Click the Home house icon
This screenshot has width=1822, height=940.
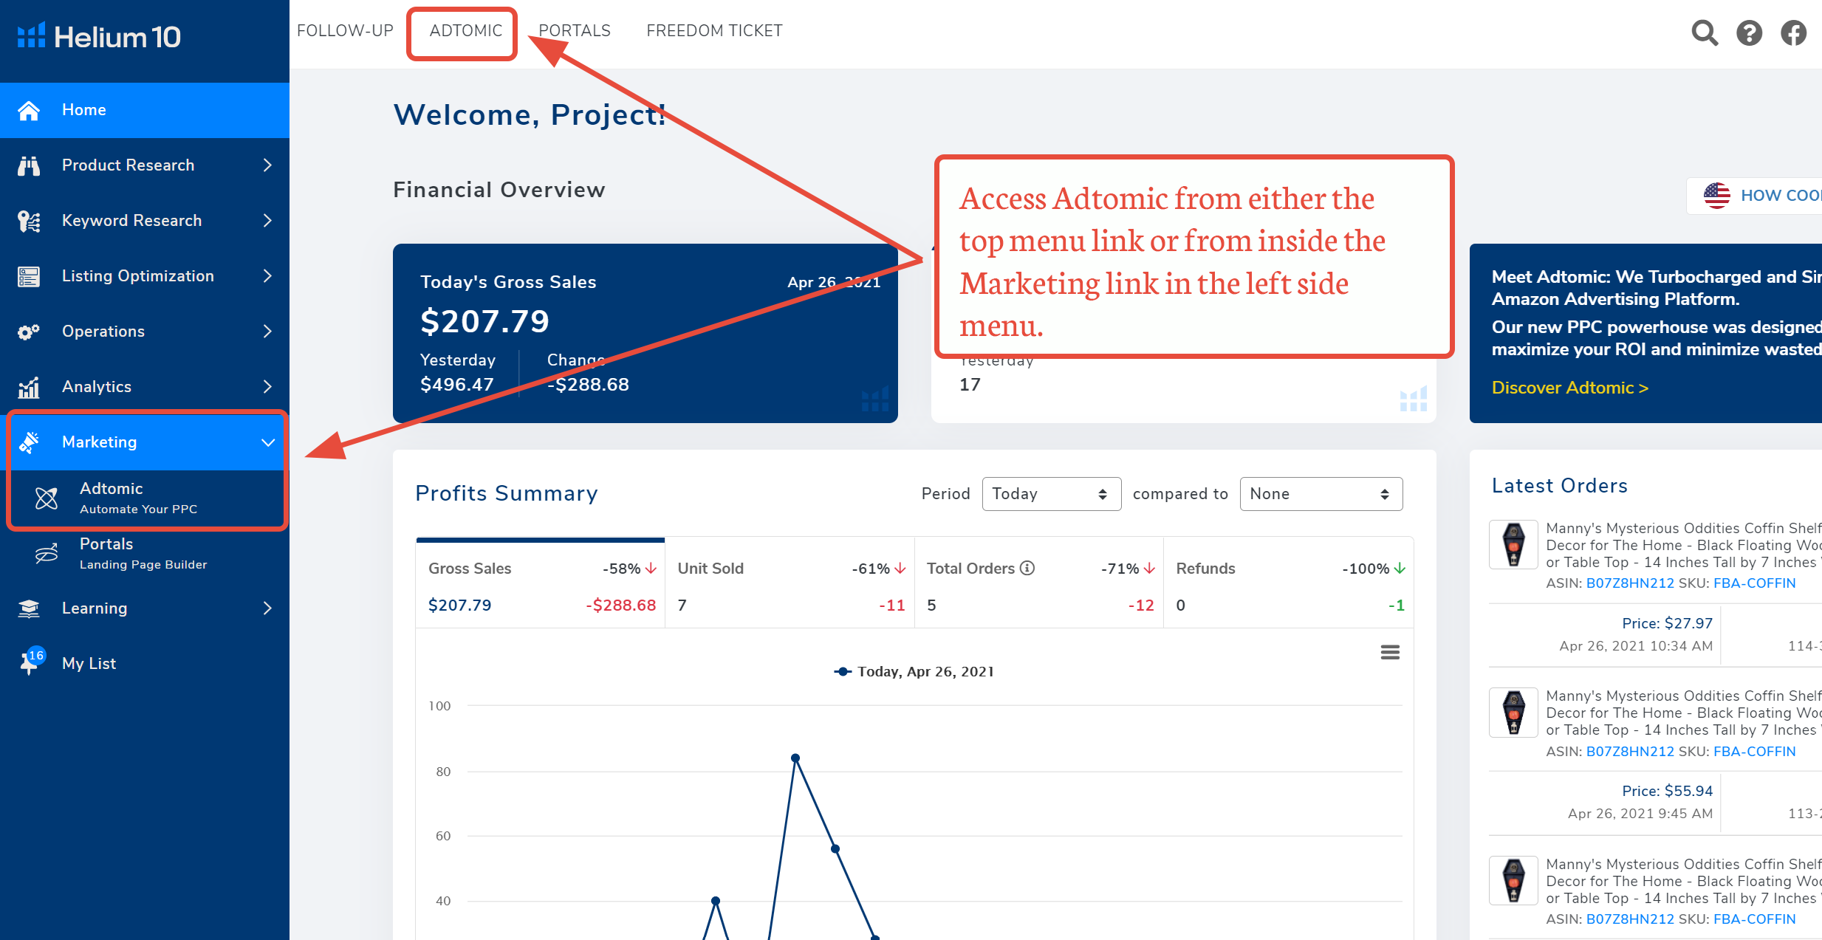tap(29, 110)
